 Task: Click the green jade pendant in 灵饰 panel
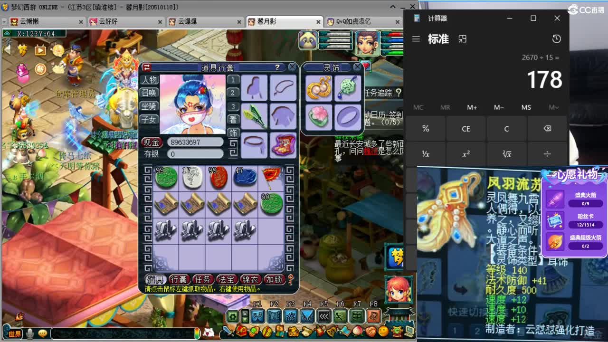click(348, 88)
